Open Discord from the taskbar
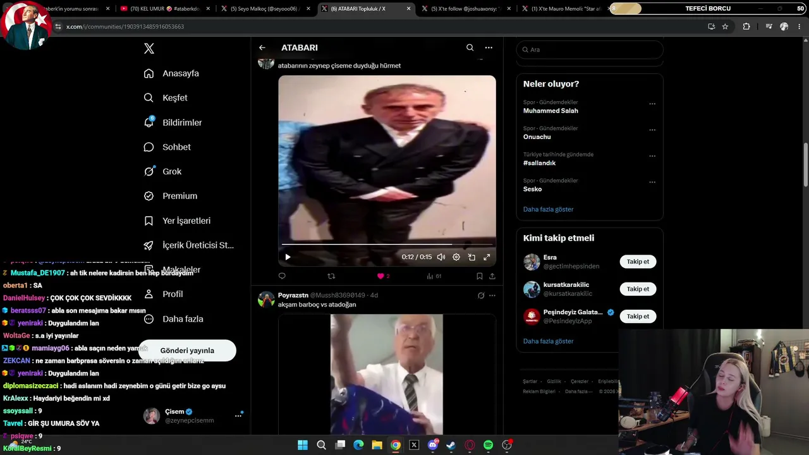This screenshot has height=455, width=809. [x=433, y=445]
